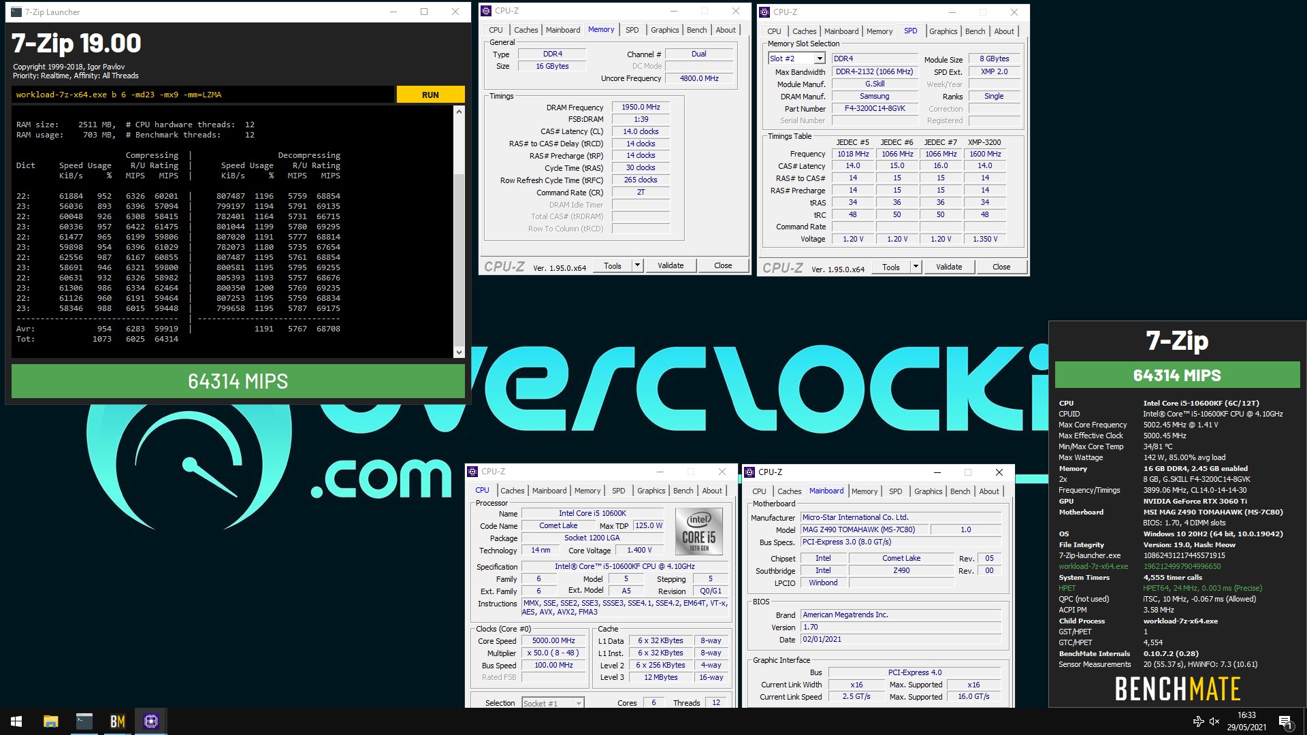The image size is (1307, 735).
Task: Click Validate in CPU-Z SPD window
Action: click(949, 267)
